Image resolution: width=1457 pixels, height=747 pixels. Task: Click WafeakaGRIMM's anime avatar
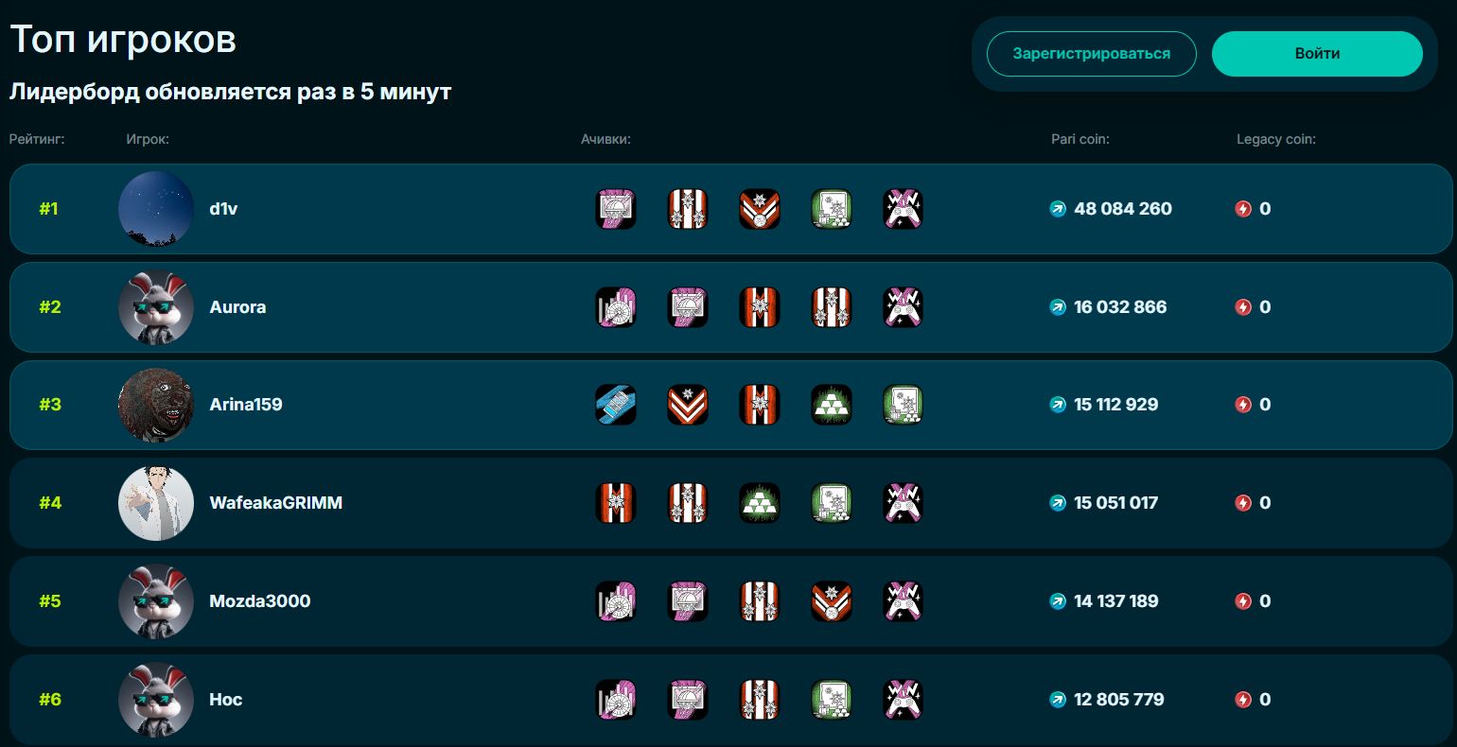(156, 503)
